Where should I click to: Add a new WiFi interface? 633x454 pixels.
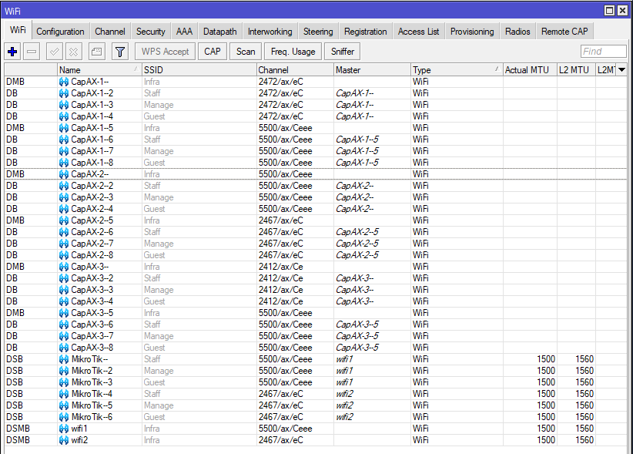[12, 51]
